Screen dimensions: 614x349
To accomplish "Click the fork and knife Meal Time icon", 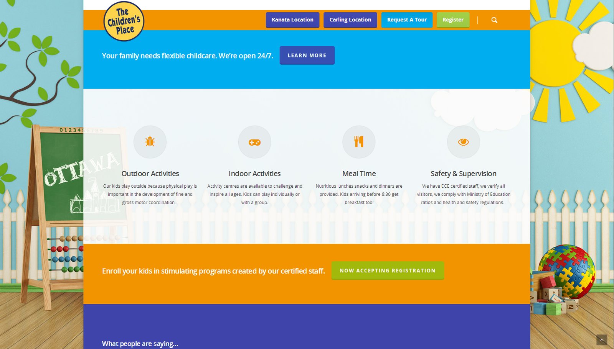I will click(359, 142).
